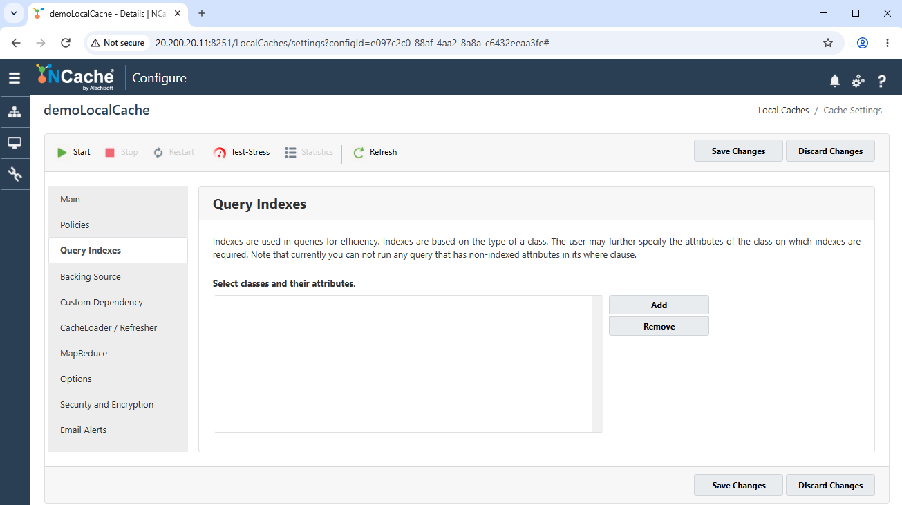Viewport: 902px width, 505px height.
Task: Click 'Select classes and their attributes' label
Action: 283,284
